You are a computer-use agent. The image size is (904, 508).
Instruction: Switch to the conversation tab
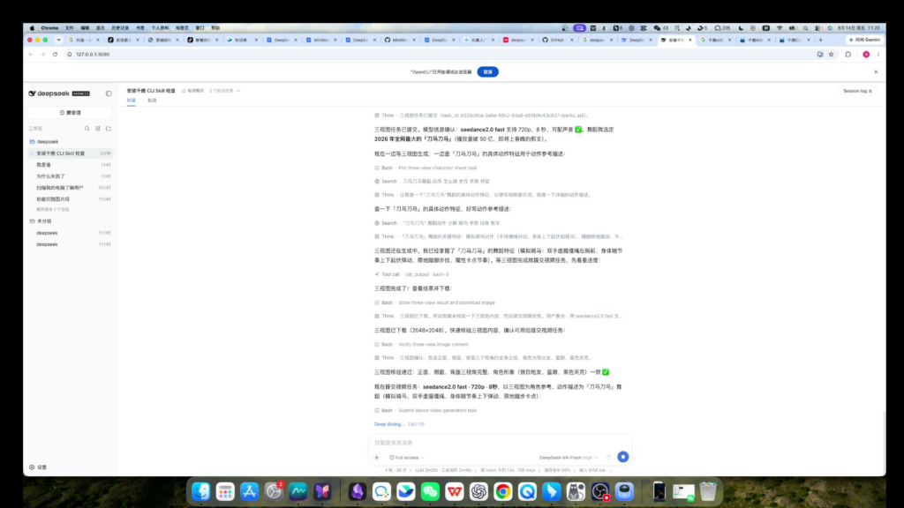point(132,101)
